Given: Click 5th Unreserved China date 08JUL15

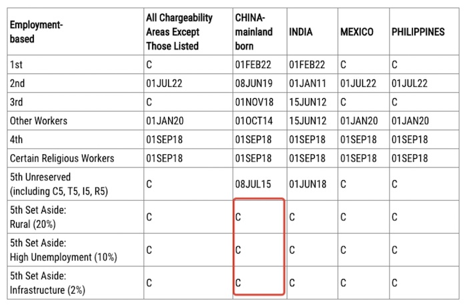Looking at the screenshot, I should tap(253, 184).
